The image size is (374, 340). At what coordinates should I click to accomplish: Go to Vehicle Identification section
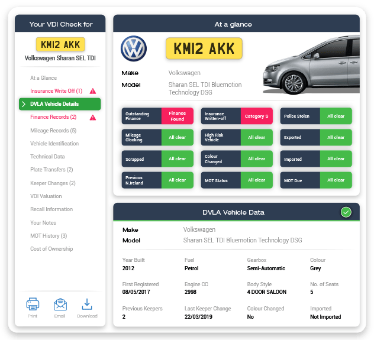pos(54,144)
